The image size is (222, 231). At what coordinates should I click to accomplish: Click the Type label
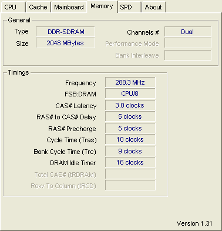(x=22, y=32)
